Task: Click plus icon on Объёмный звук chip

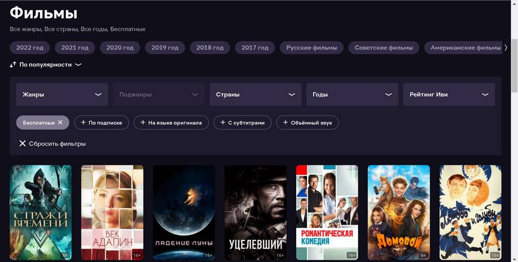Action: click(x=285, y=122)
